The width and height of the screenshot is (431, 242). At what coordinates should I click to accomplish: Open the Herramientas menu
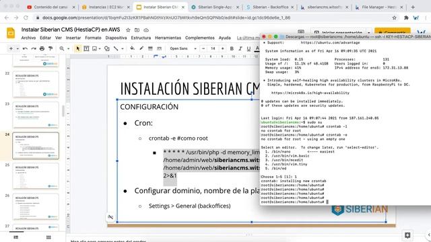(x=168, y=38)
